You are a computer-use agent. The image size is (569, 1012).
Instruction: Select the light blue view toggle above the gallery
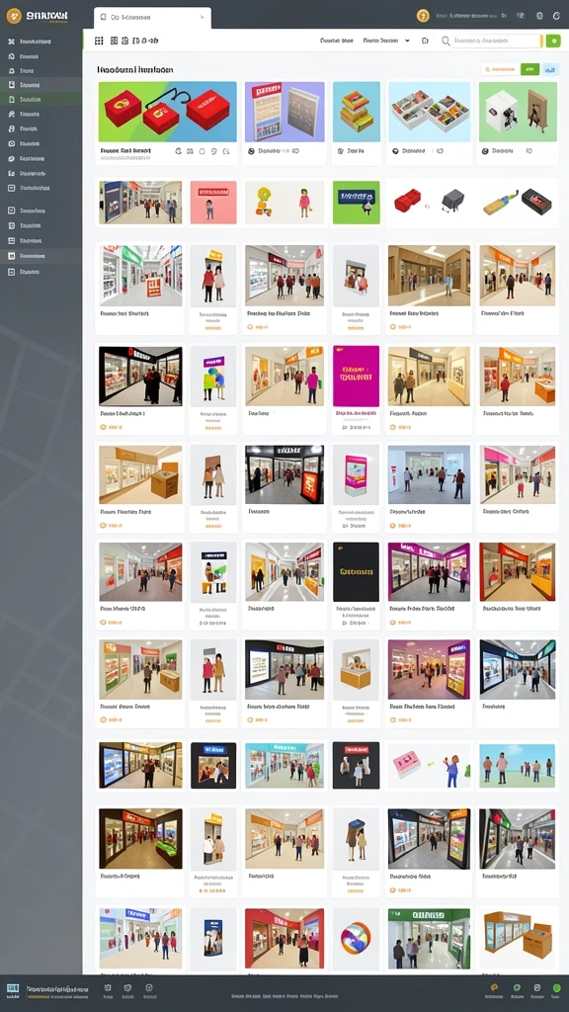[549, 69]
